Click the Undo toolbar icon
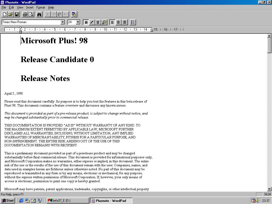272x204 pixels. pos(66,14)
